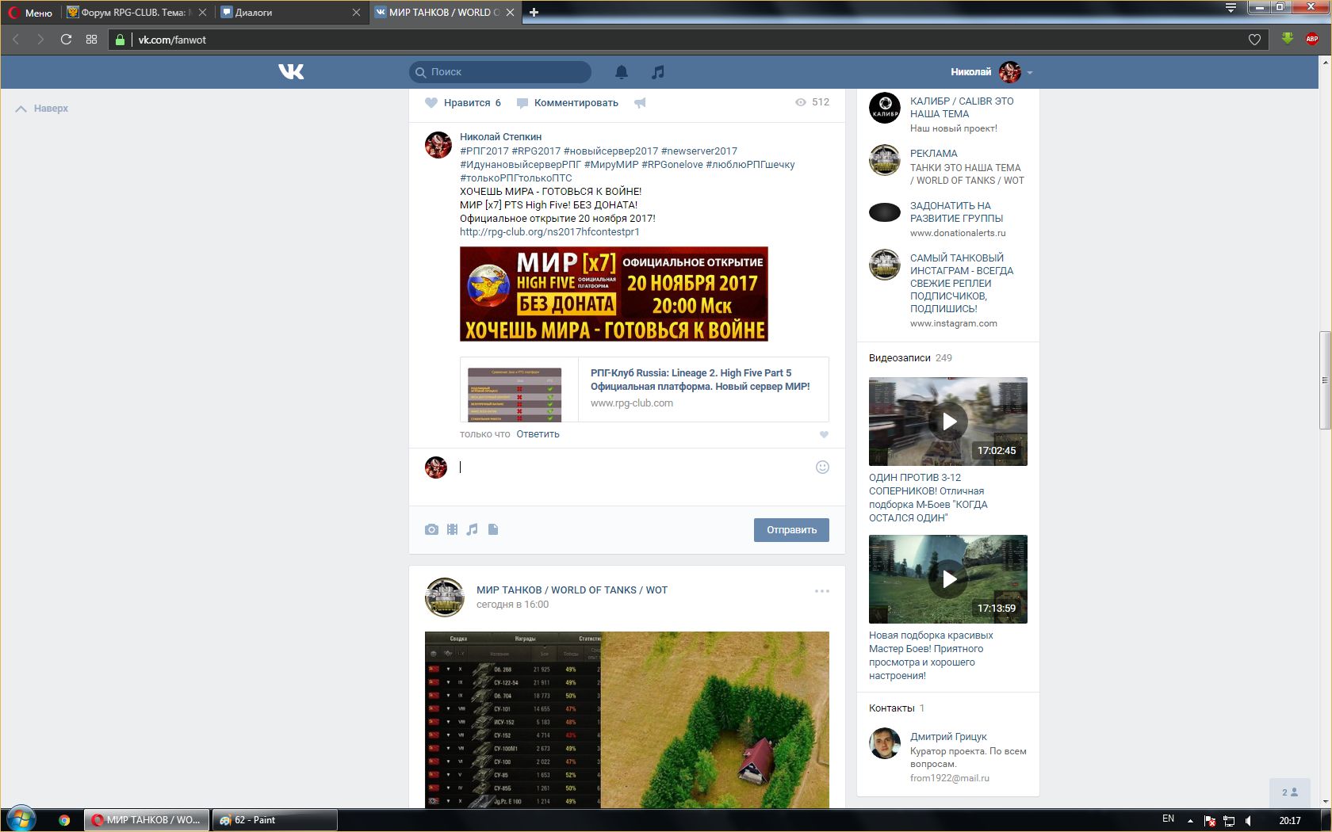Open Дмитрий Грицук contact link

point(948,736)
